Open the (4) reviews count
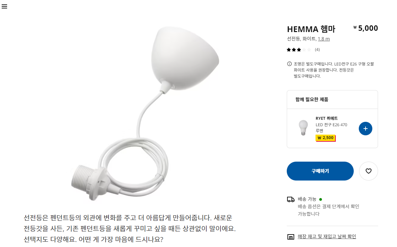Screen dimensions: 397x247 317,50
